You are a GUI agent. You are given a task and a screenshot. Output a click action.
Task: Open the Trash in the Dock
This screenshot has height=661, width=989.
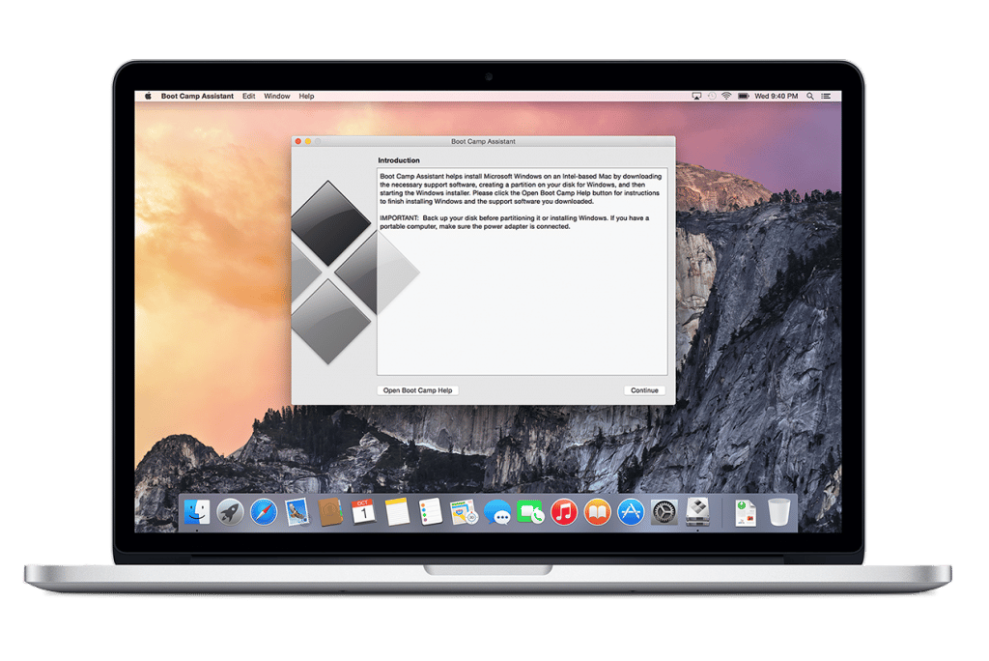pos(779,512)
